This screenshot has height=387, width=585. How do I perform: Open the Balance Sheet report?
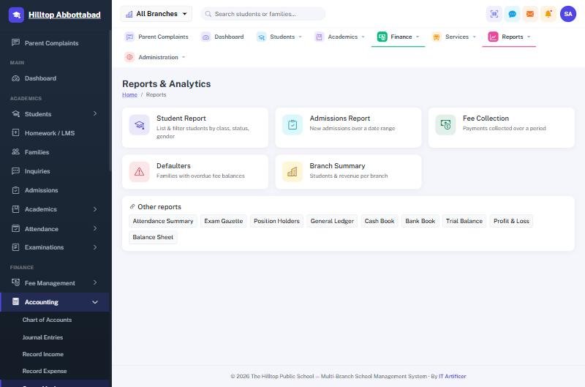pyautogui.click(x=153, y=237)
